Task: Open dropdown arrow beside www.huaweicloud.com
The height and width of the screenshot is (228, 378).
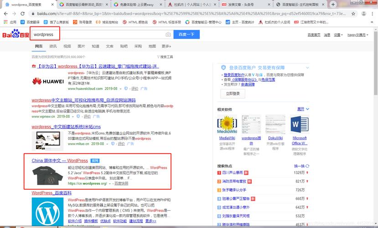Action: [121, 89]
